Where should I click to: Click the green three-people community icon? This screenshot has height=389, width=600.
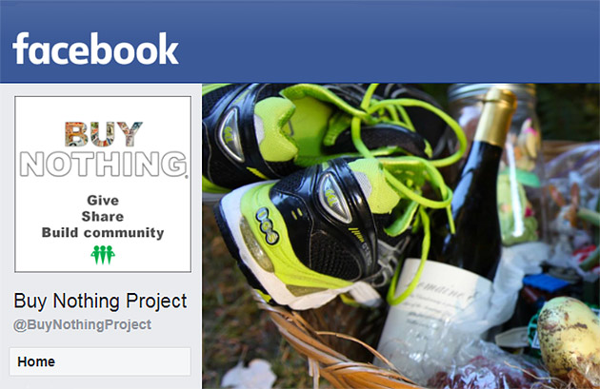point(103,255)
